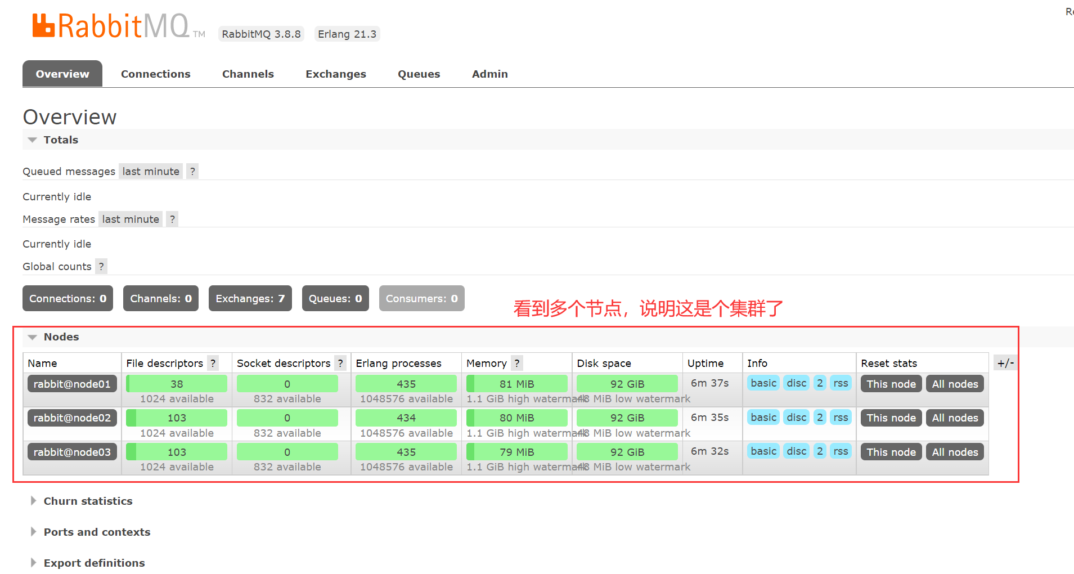The height and width of the screenshot is (574, 1074).
Task: Open the Exchanges tab
Action: click(336, 74)
